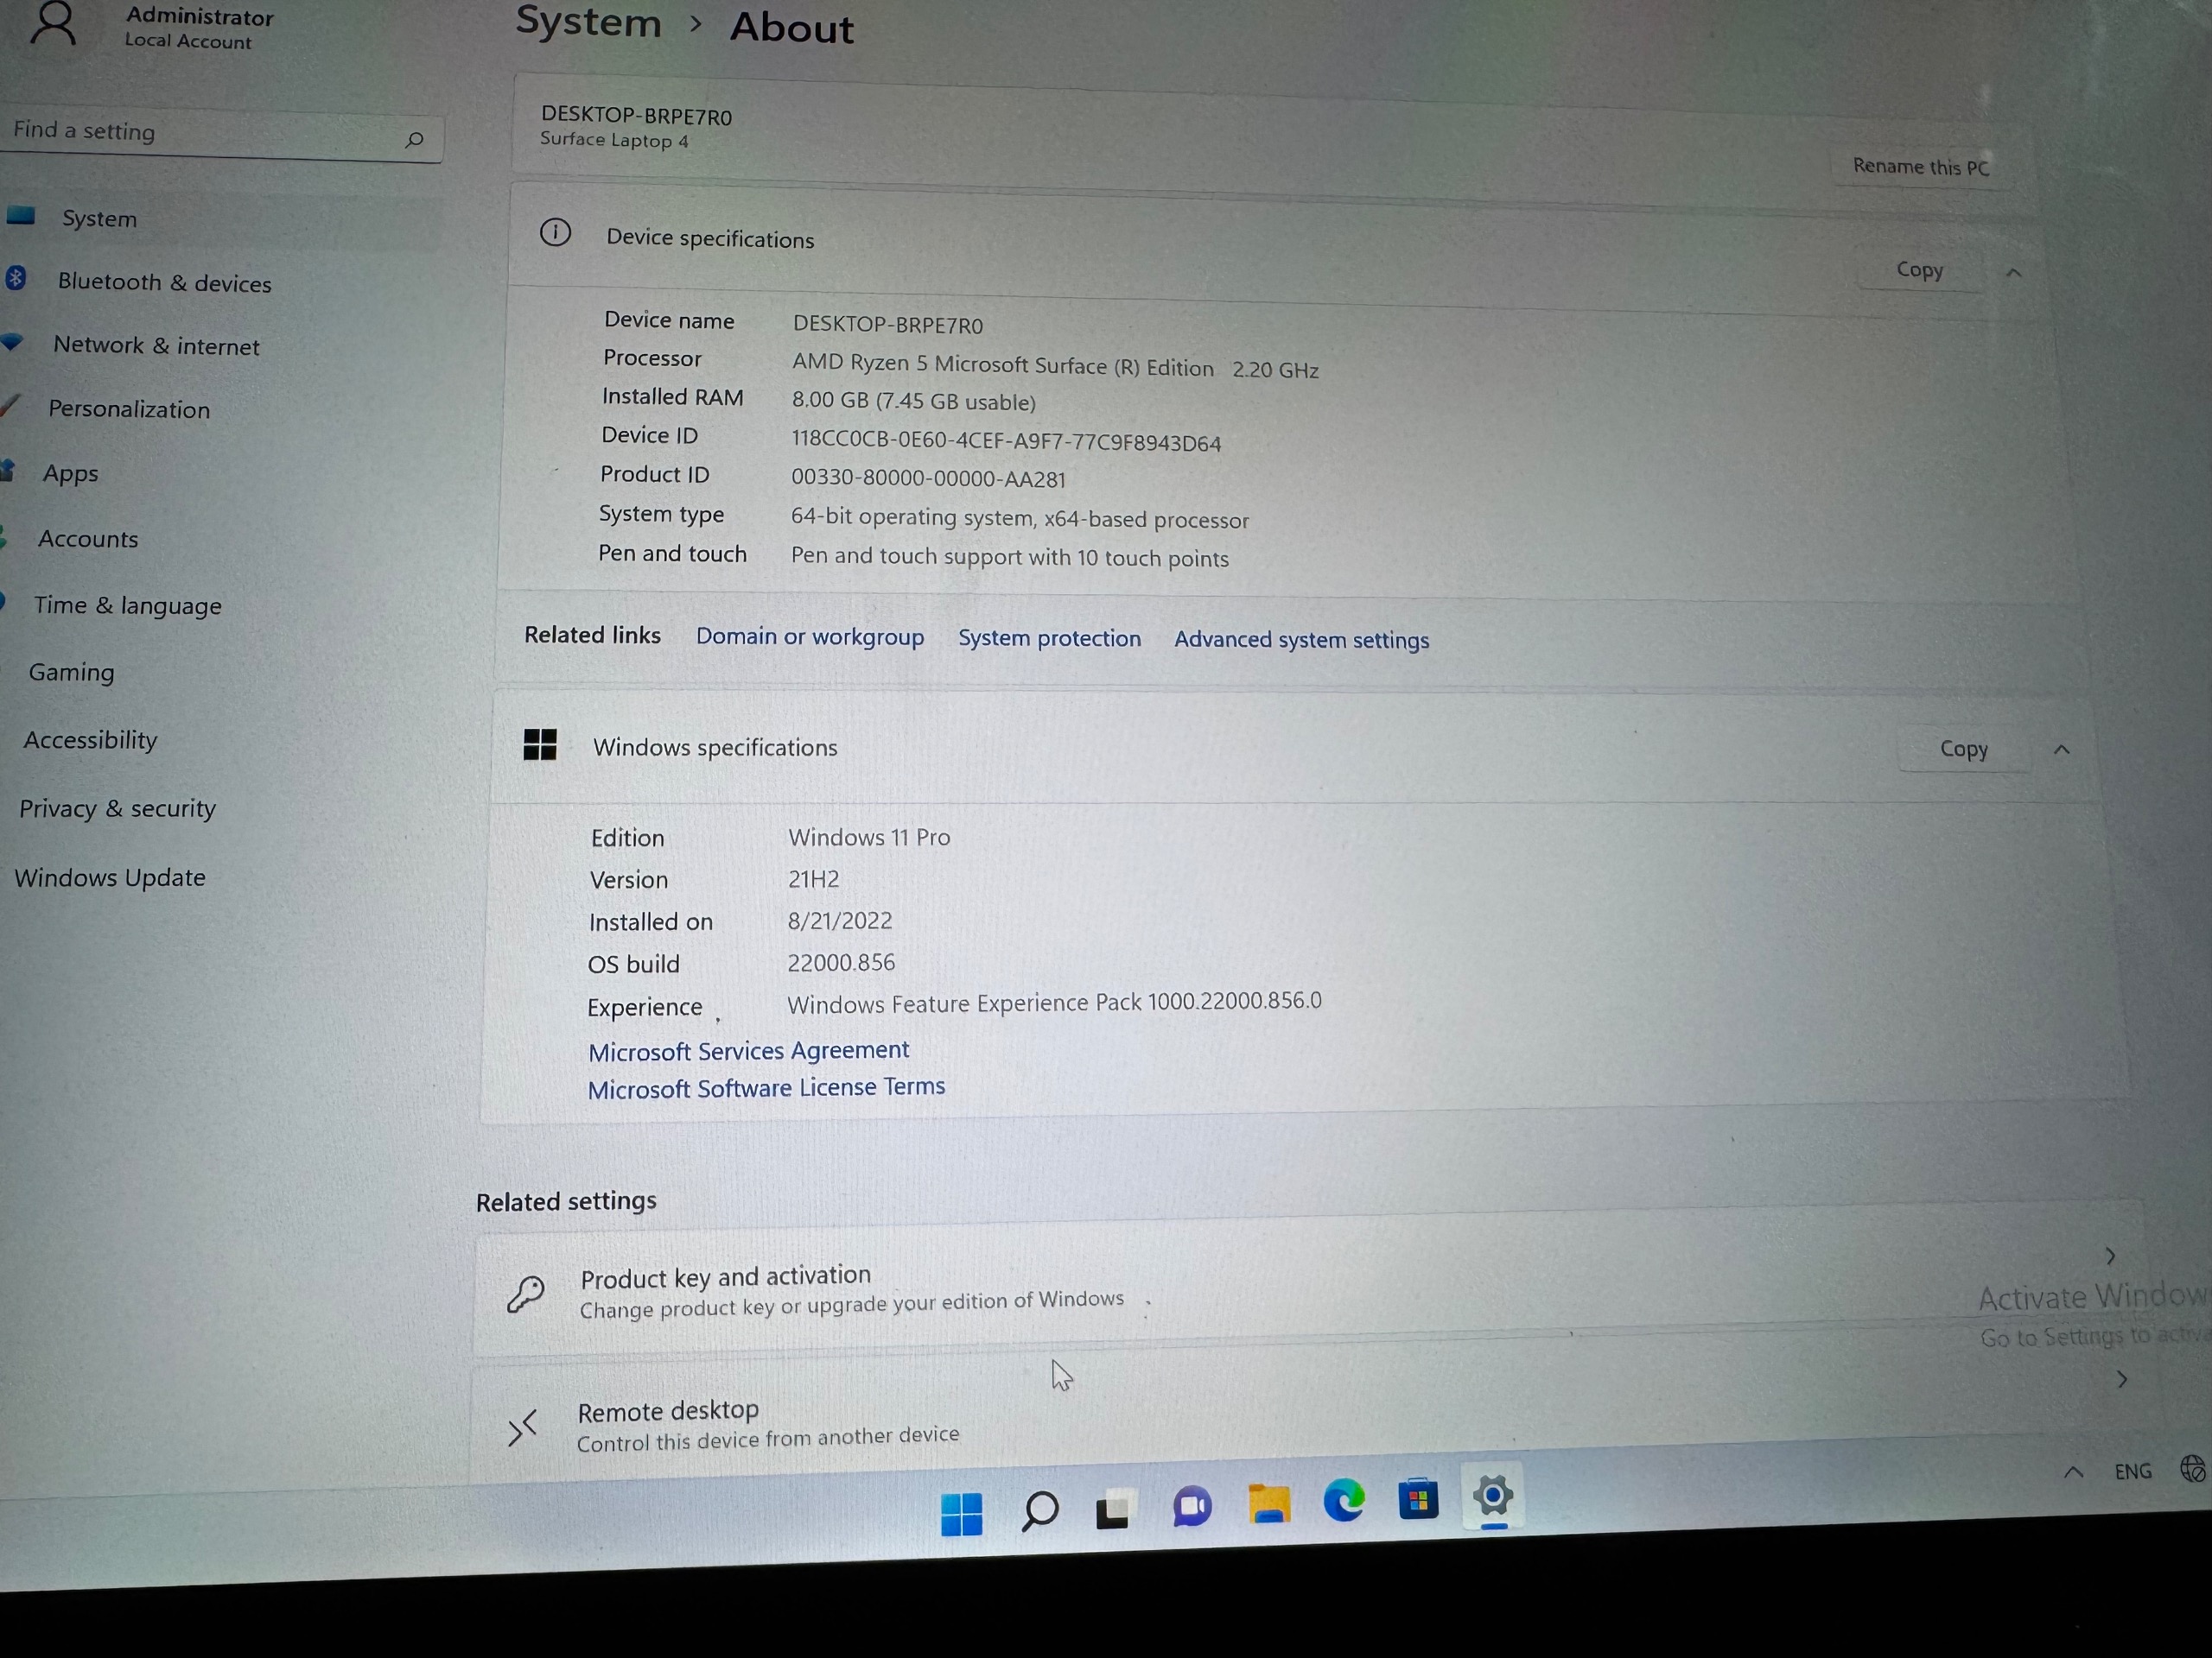This screenshot has height=1658, width=2212.
Task: Open System protection link
Action: click(x=1049, y=639)
